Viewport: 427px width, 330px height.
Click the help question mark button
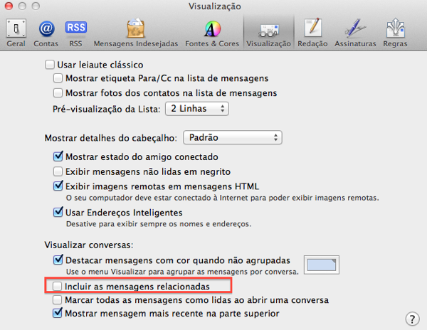point(412,319)
